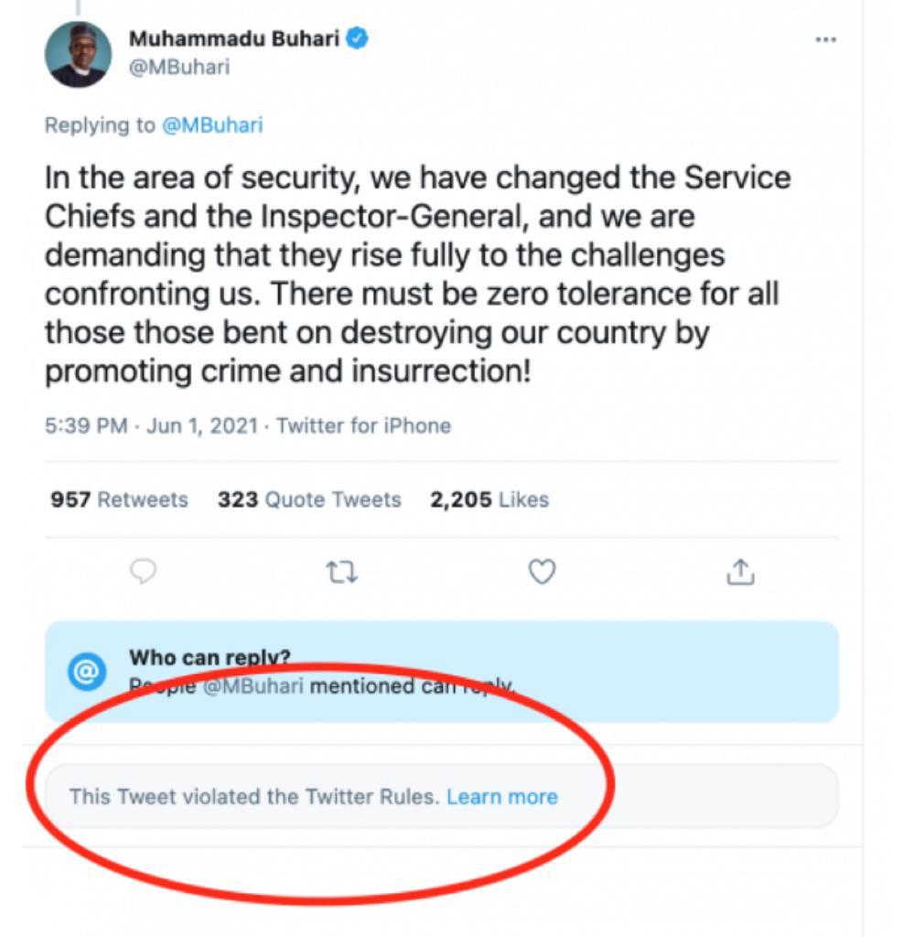Image resolution: width=914 pixels, height=937 pixels.
Task: Click the @MBuhari handle under the name
Action: 179,67
